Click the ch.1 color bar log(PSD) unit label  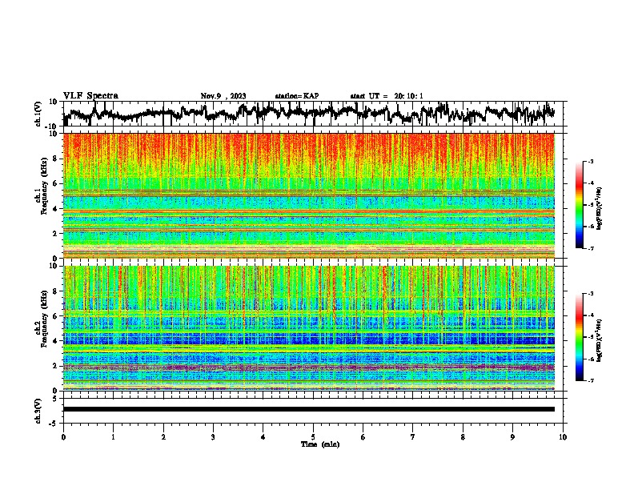tap(600, 209)
